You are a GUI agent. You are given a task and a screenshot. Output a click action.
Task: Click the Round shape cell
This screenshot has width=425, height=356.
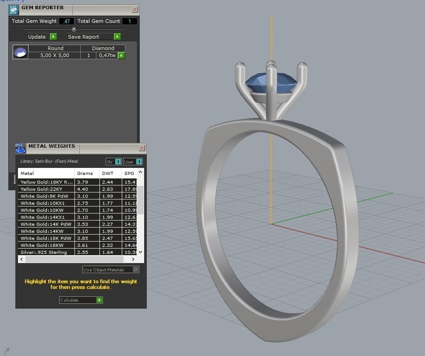[x=54, y=48]
